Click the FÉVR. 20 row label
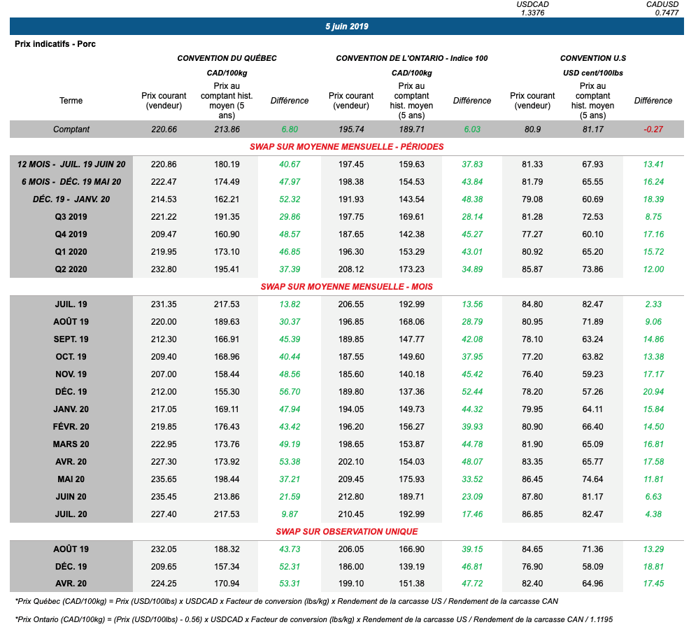 71,427
